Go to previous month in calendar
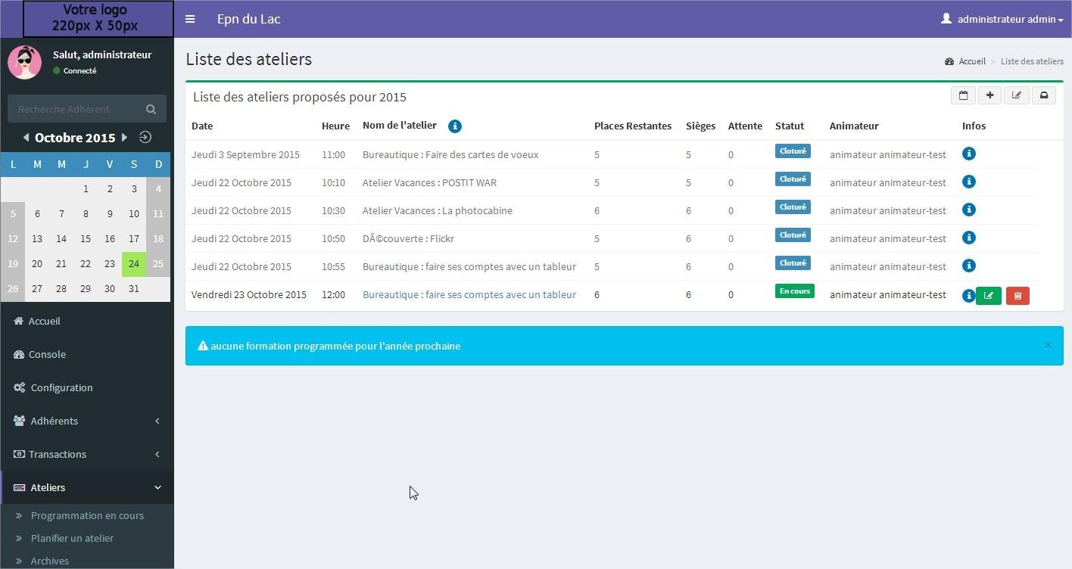Screen dimensions: 1072x569 pyautogui.click(x=26, y=138)
